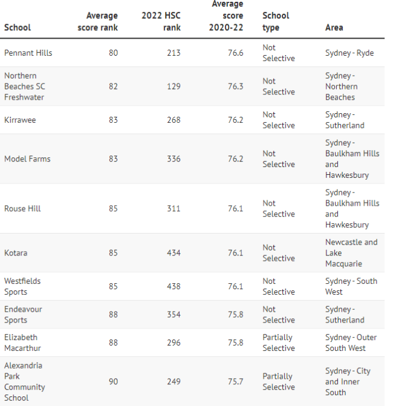Sort by School type column header

(276, 21)
